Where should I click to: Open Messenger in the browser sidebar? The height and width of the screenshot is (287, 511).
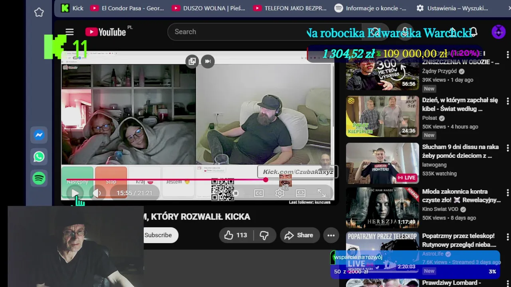click(39, 135)
